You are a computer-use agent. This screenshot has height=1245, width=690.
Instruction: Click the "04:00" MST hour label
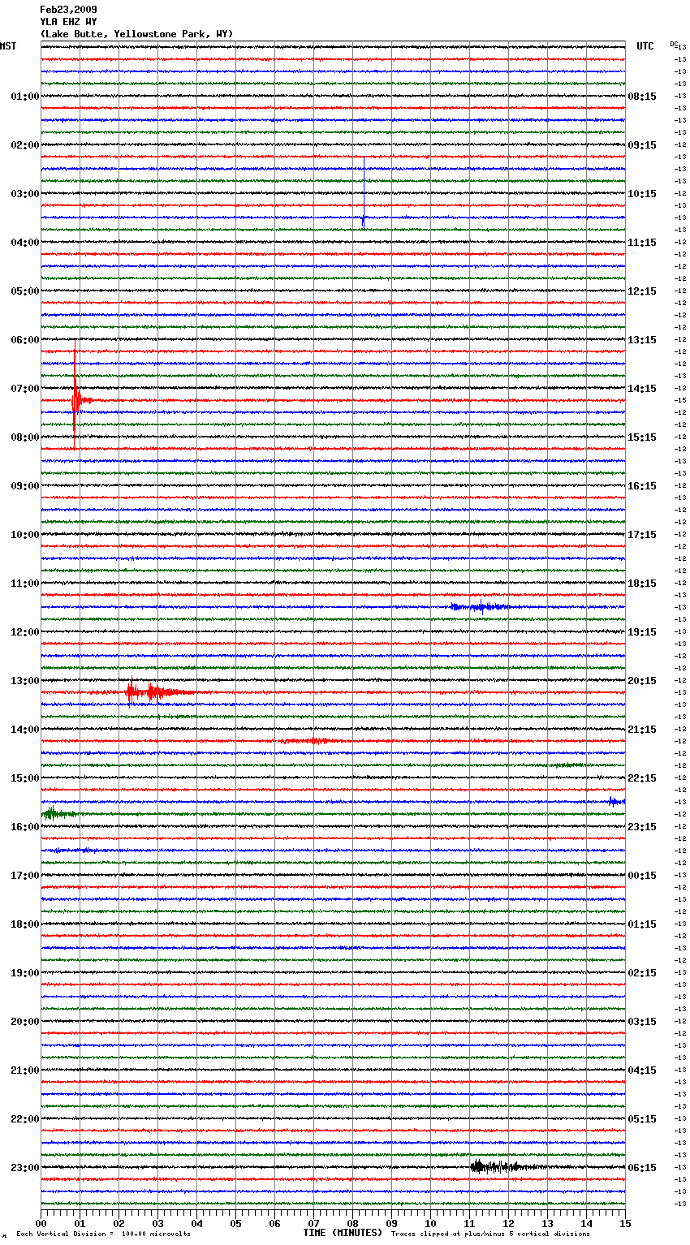(x=24, y=243)
